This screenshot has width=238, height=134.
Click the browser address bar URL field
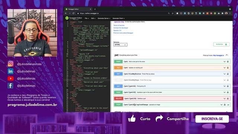[122, 13]
